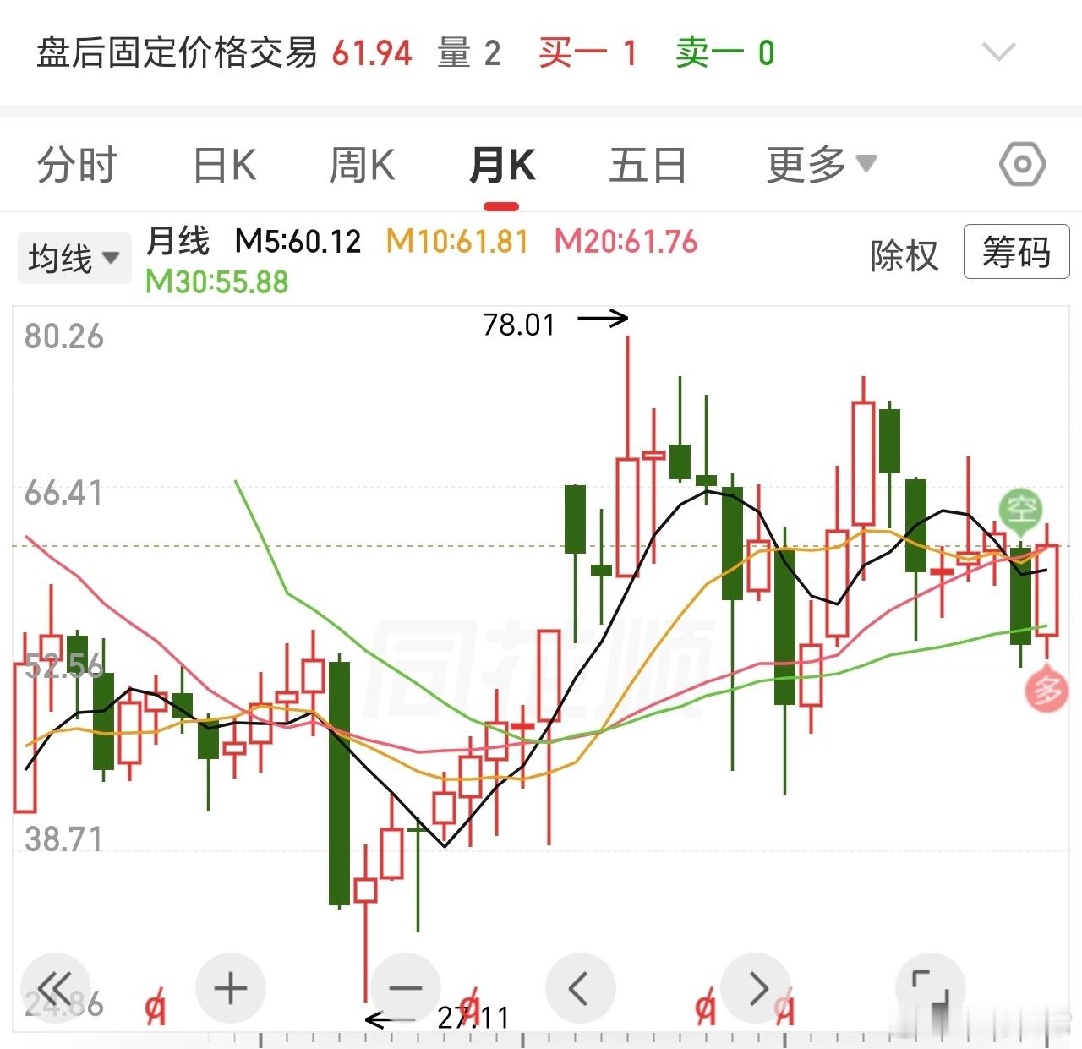
Task: Tap the green 空 signal marker
Action: pos(1021,509)
